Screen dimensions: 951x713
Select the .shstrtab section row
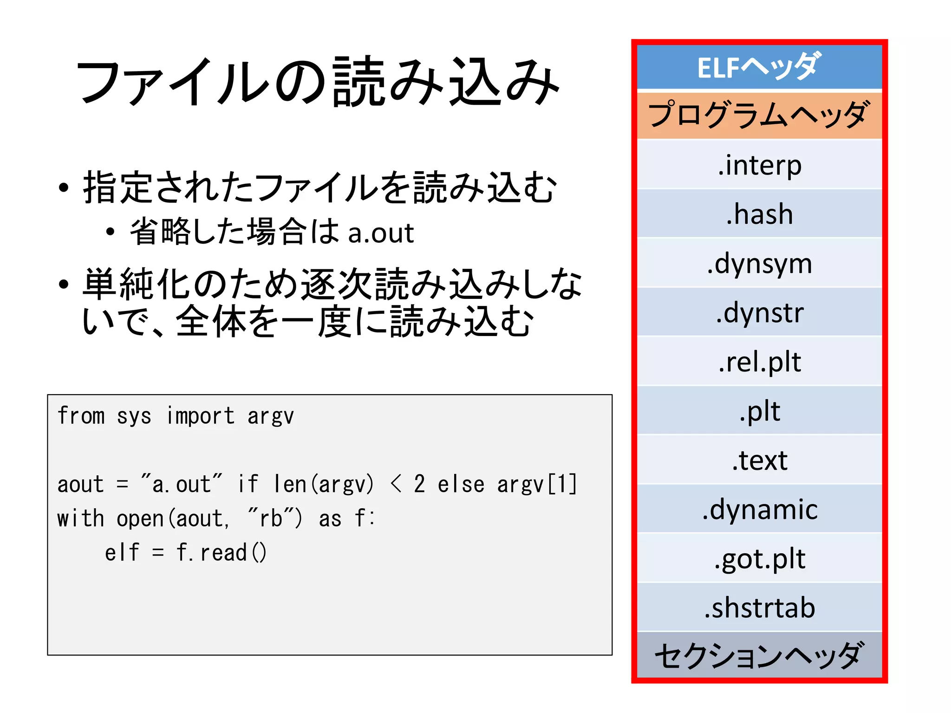click(759, 608)
